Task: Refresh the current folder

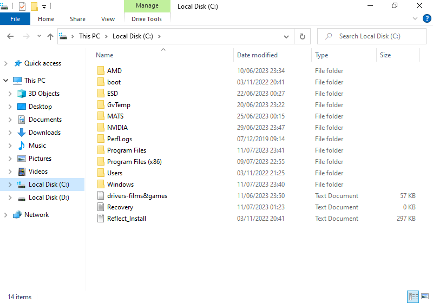Action: coord(303,36)
